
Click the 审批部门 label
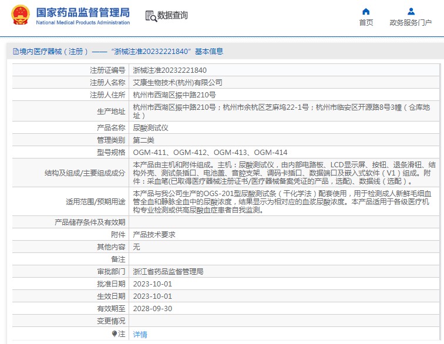pyautogui.click(x=111, y=272)
